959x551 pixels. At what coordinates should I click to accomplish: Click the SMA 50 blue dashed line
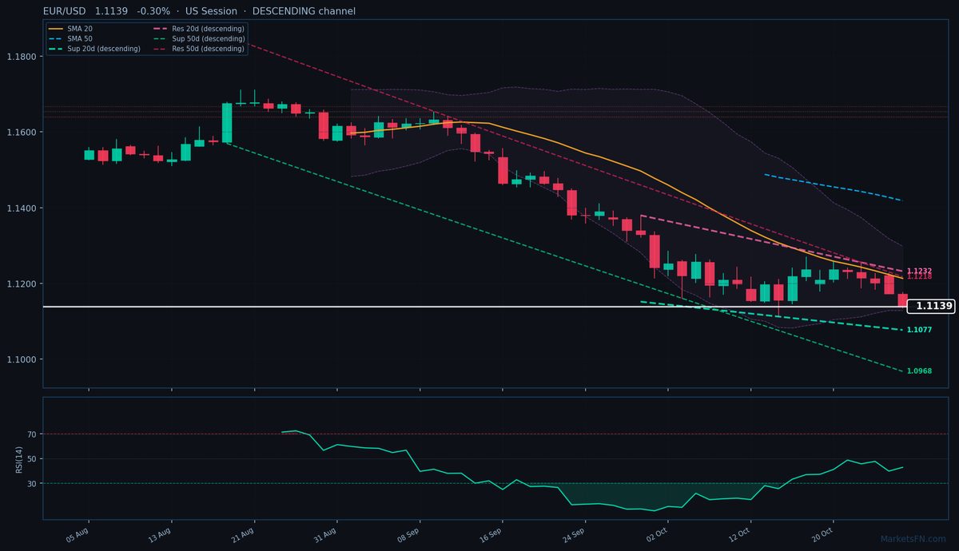(834, 187)
